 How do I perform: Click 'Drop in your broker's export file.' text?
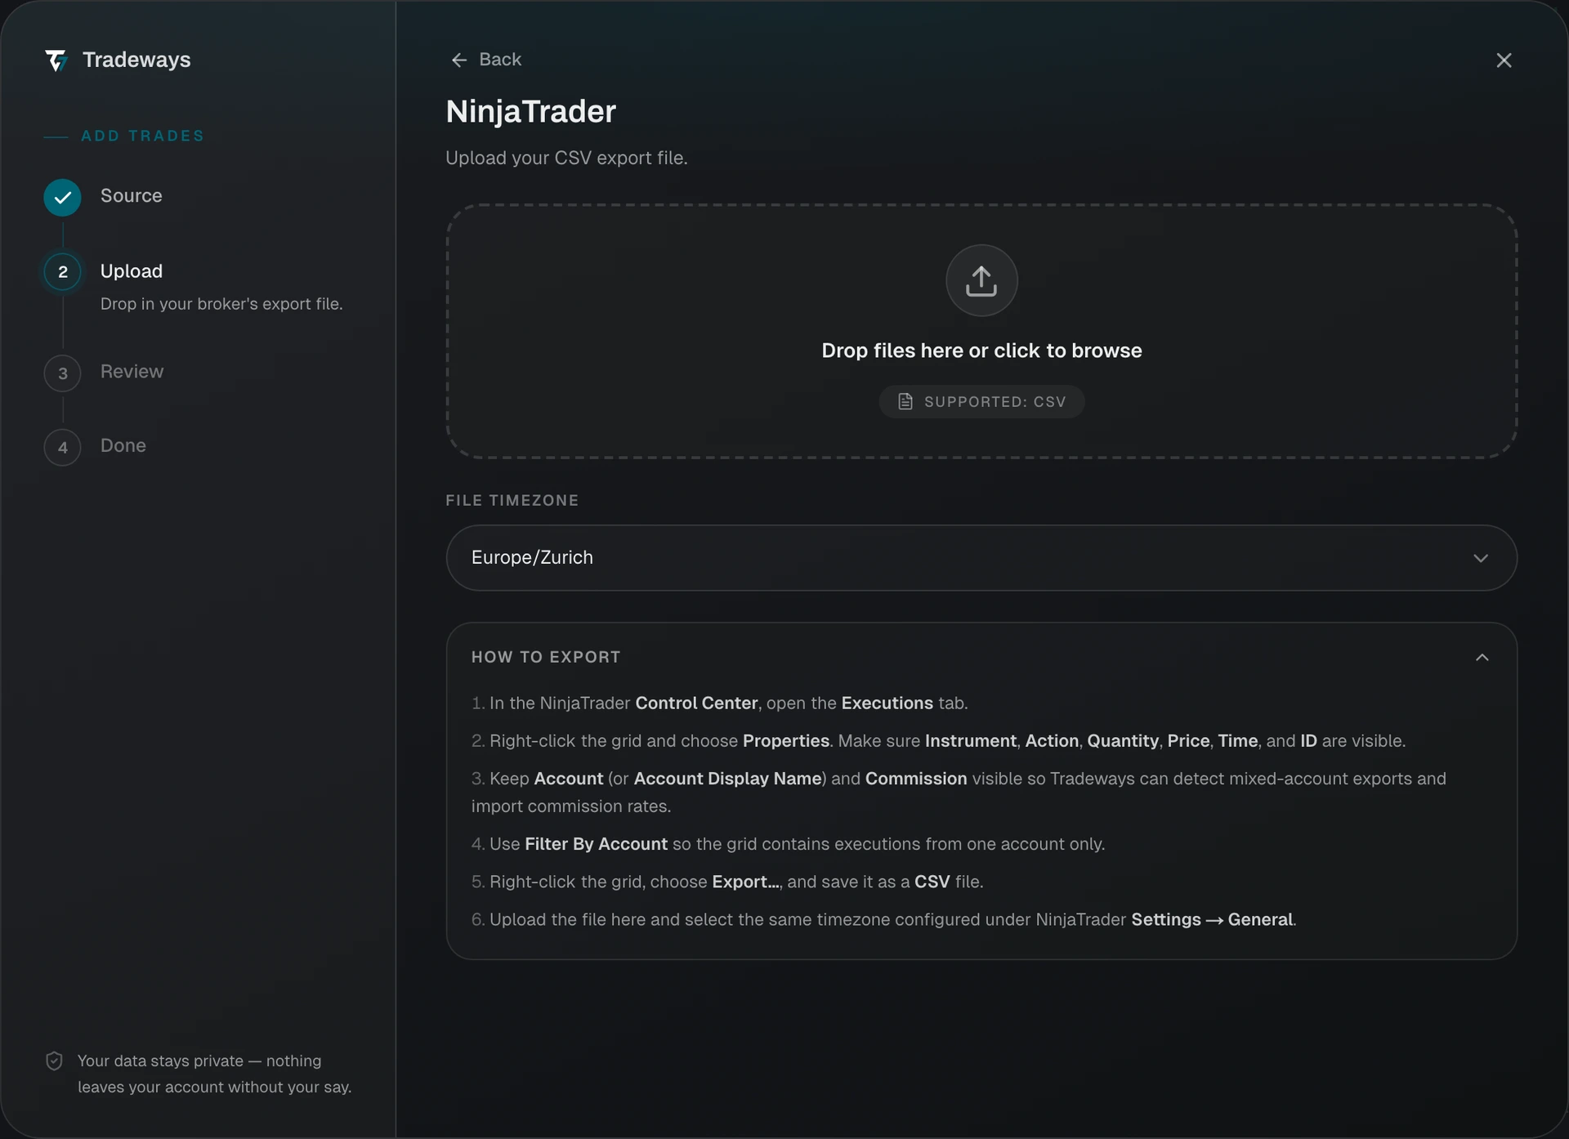[x=221, y=304]
